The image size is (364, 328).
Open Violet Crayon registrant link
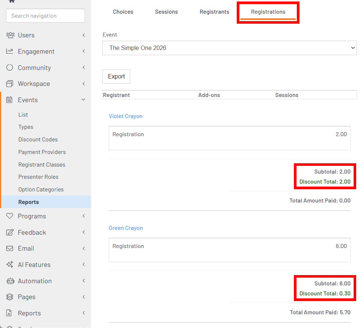coord(125,116)
